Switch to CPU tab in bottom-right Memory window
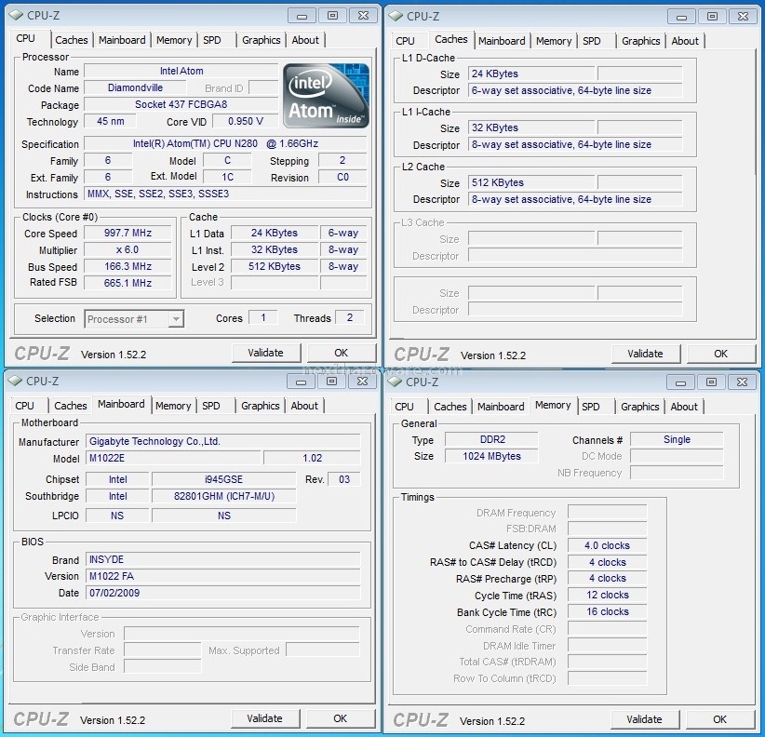 tap(404, 407)
